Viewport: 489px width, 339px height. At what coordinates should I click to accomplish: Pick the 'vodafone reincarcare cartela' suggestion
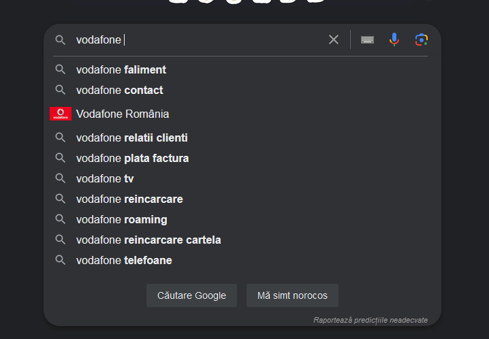click(148, 240)
